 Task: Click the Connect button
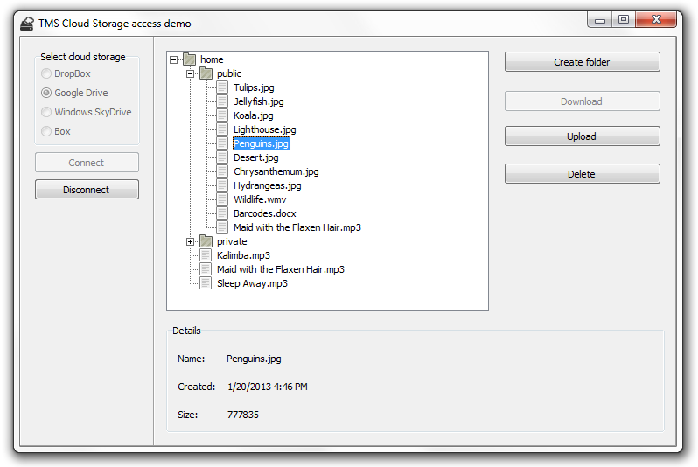pyautogui.click(x=87, y=163)
